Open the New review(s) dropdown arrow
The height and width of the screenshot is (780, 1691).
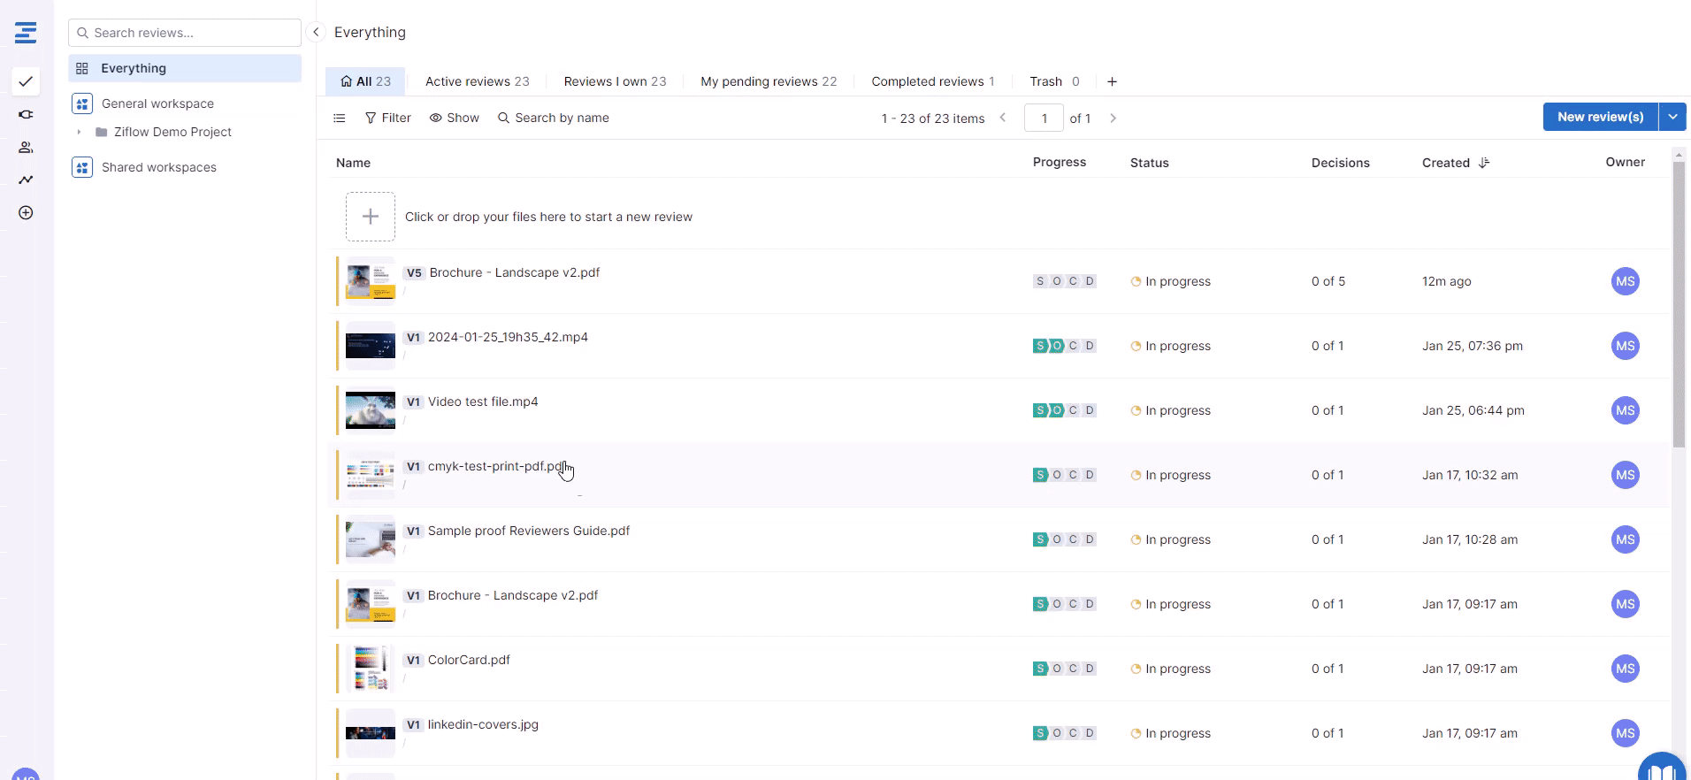click(1672, 117)
